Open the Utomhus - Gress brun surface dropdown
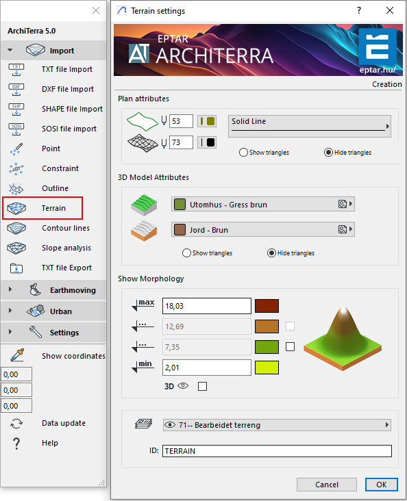 coord(262,204)
